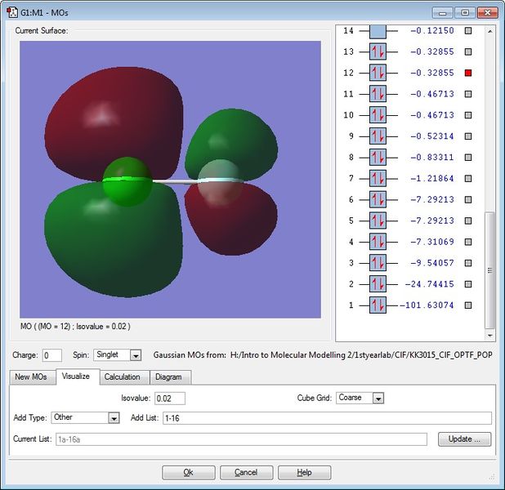
Task: Select the occupied orbital box for MO 4
Action: click(378, 242)
